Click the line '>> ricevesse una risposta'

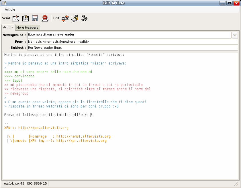(77, 89)
